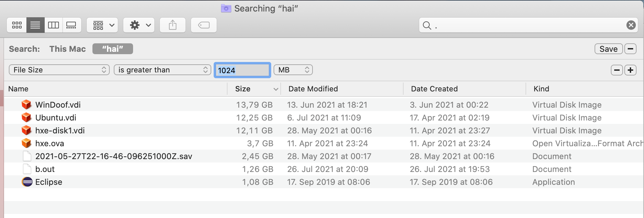The width and height of the screenshot is (644, 218).
Task: Click the 1024 size value field
Action: [x=242, y=70]
